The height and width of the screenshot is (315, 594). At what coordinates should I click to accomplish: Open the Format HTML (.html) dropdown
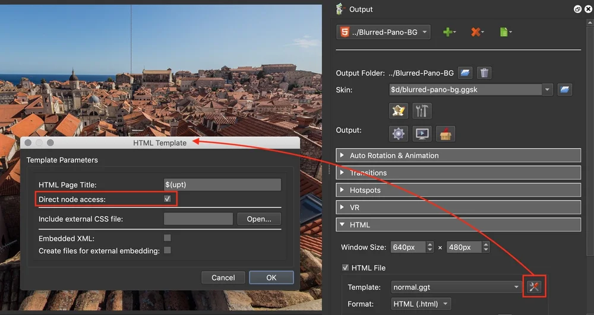click(421, 304)
